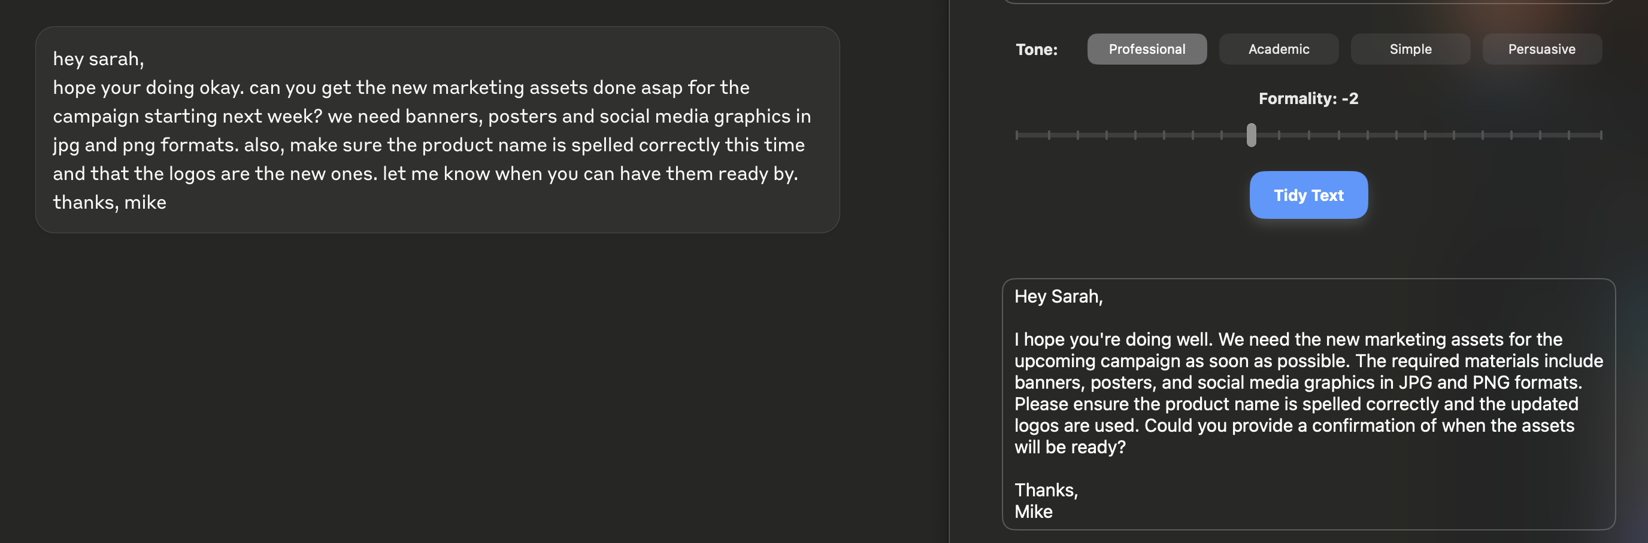Grab the Formality slider handle

(1251, 135)
